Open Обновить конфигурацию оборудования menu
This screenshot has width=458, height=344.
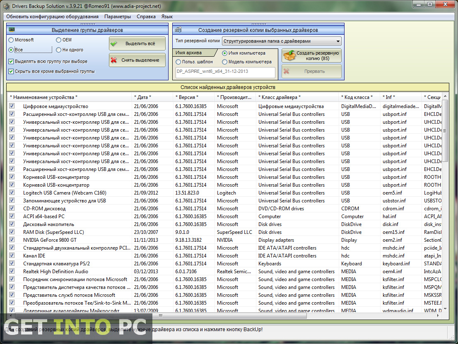[x=52, y=17]
